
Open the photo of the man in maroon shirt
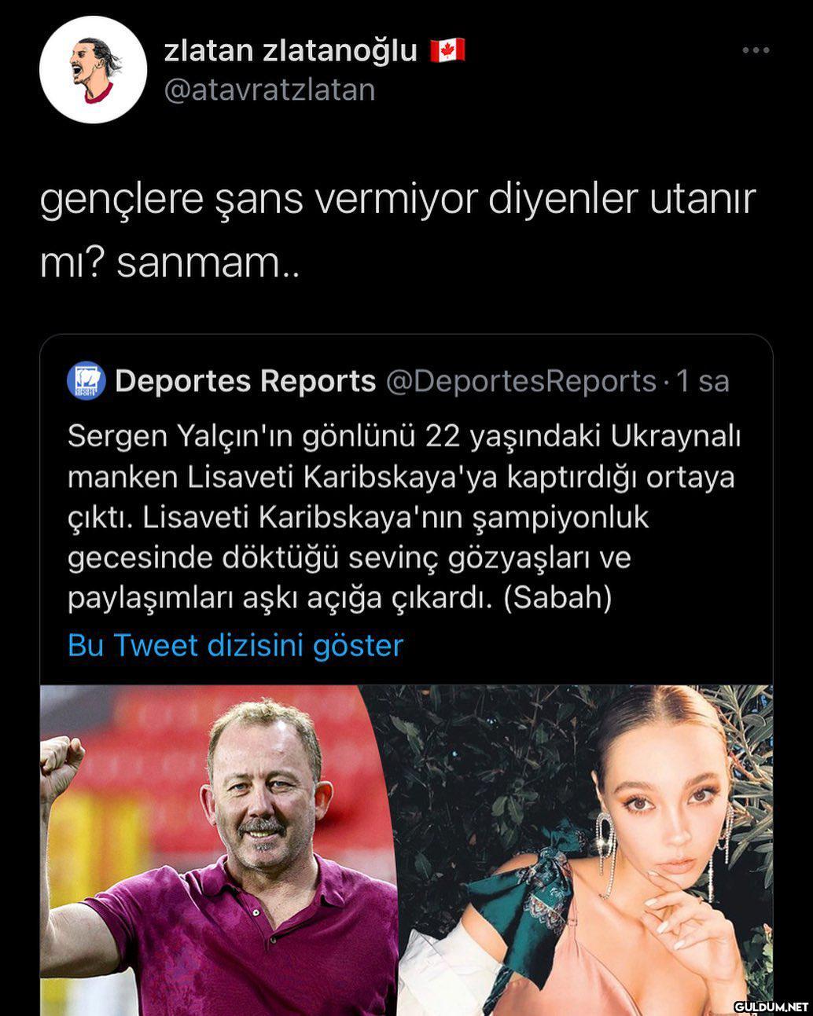(219, 850)
